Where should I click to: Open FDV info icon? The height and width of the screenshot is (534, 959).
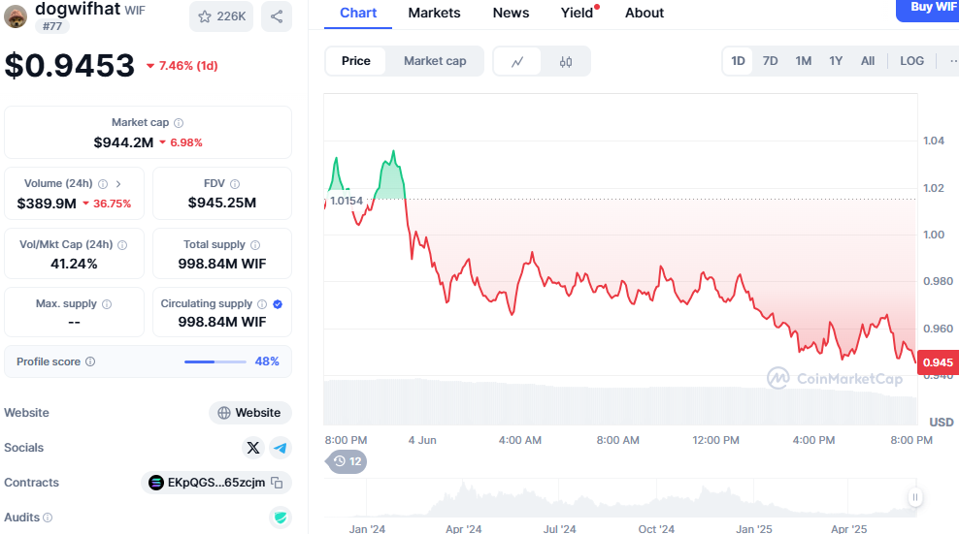235,184
